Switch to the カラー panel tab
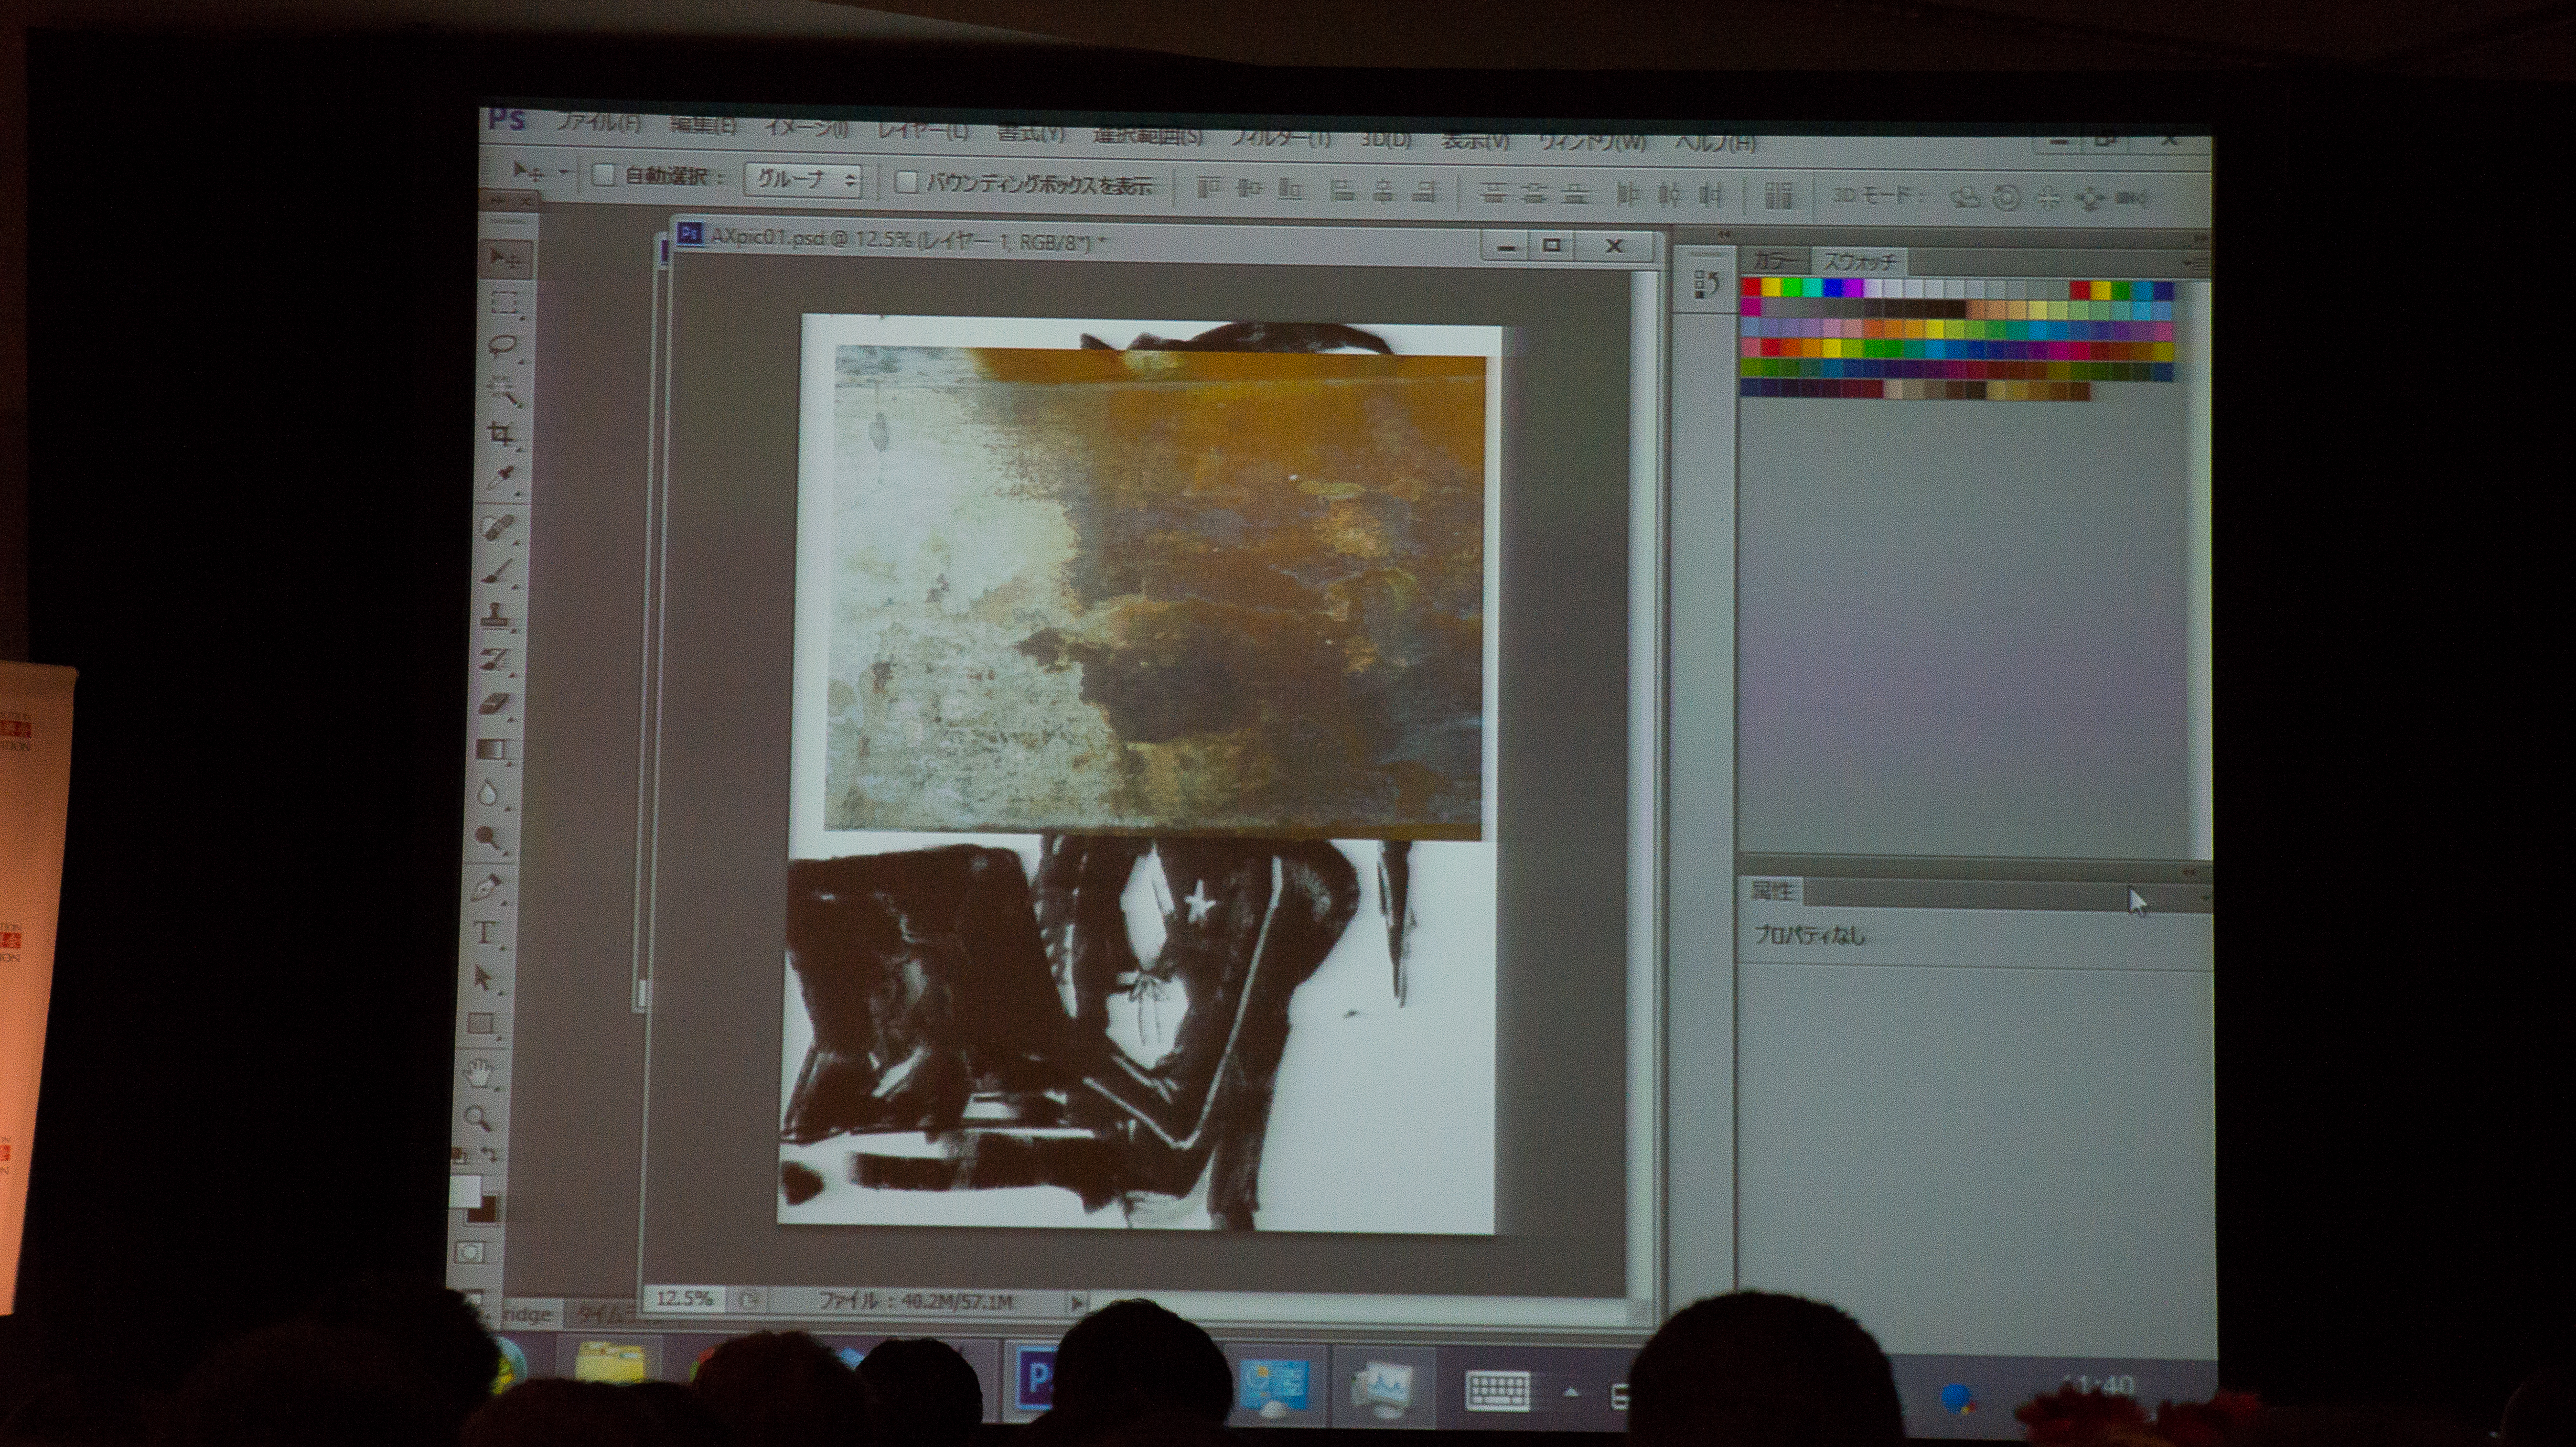 (x=1776, y=261)
